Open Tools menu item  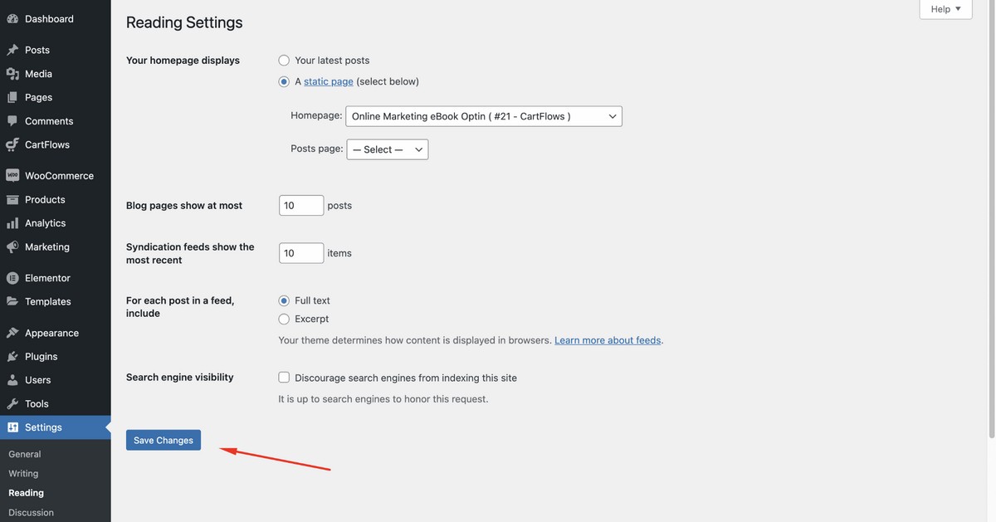click(x=56, y=404)
